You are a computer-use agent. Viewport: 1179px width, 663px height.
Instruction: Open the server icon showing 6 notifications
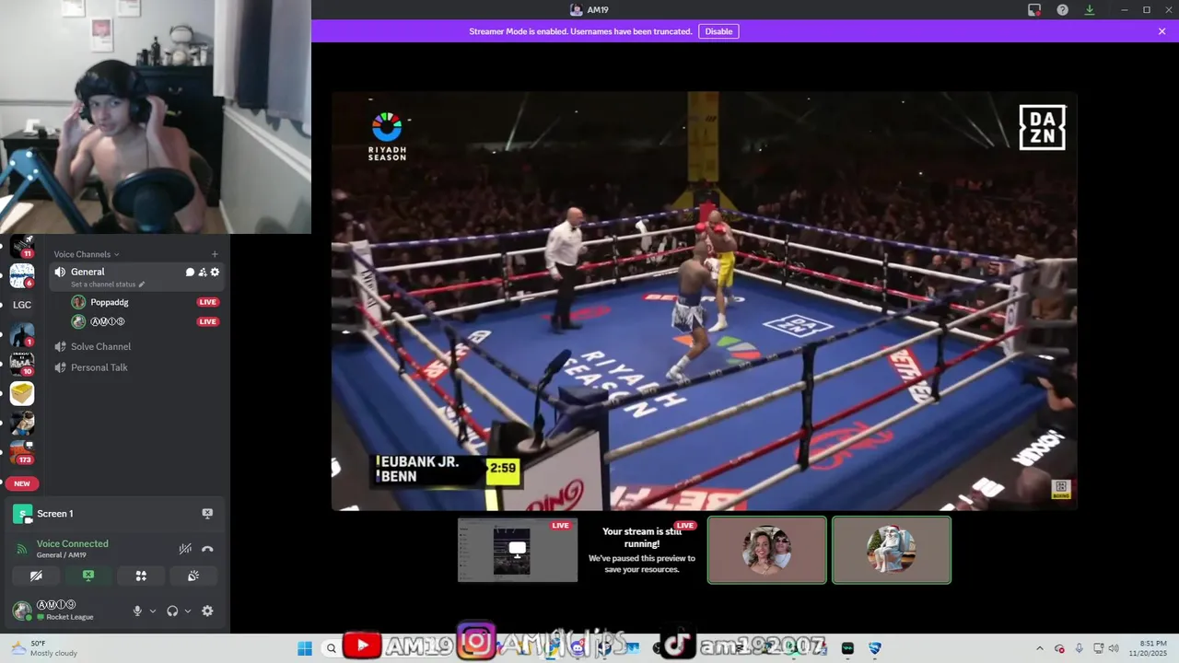point(22,275)
